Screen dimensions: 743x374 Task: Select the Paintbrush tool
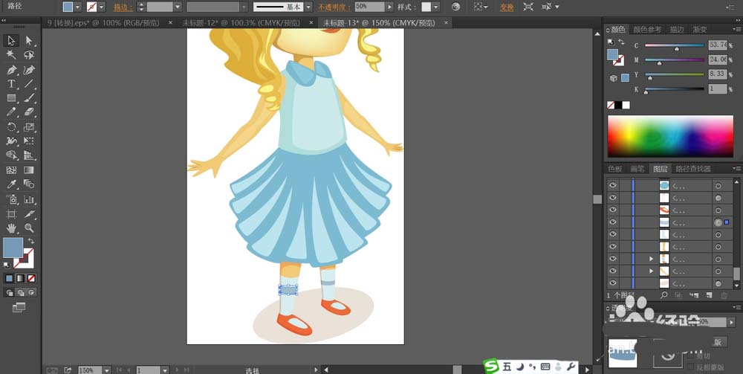30,98
